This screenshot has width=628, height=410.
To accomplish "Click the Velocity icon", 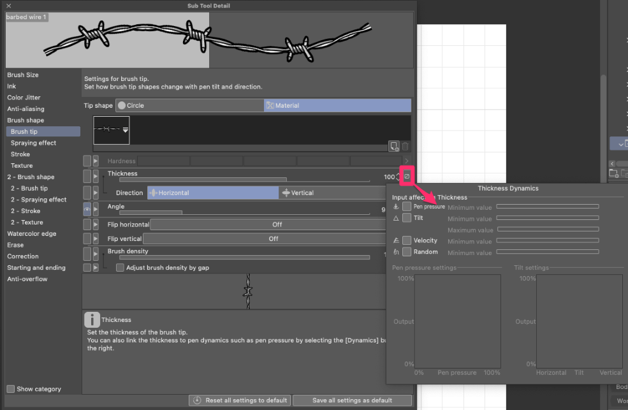I will [395, 240].
